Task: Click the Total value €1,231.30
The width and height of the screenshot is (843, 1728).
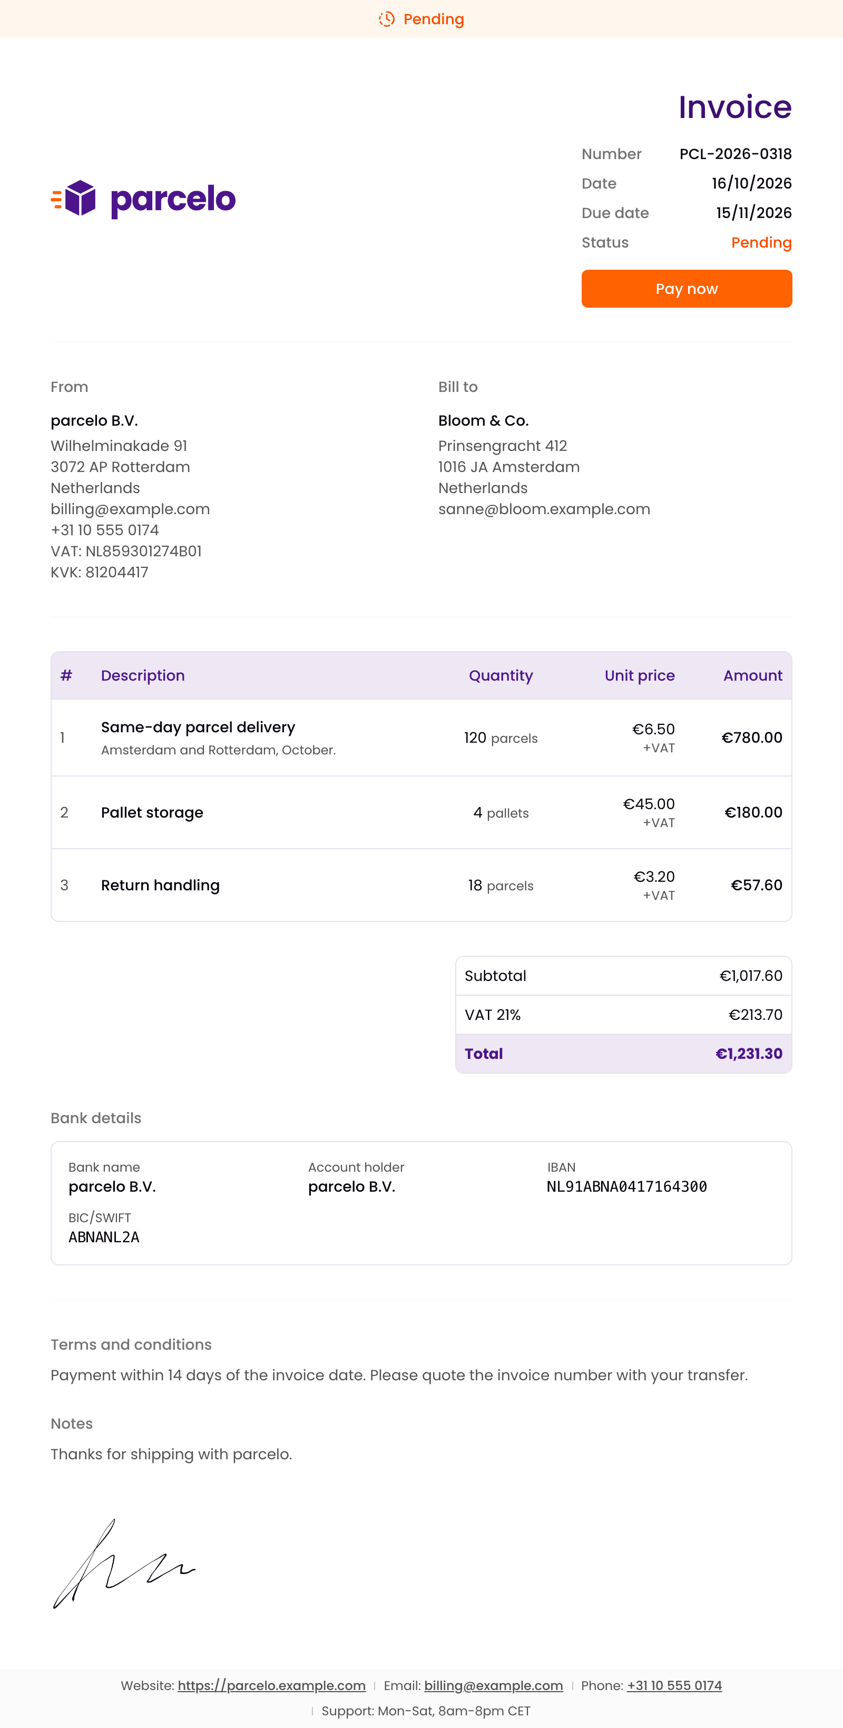Action: pyautogui.click(x=749, y=1053)
